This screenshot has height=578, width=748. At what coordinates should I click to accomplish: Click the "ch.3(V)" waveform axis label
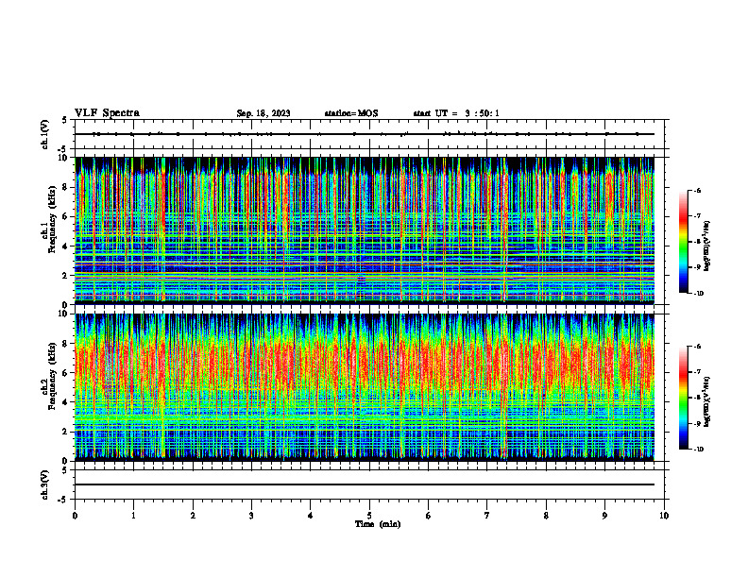[x=45, y=484]
